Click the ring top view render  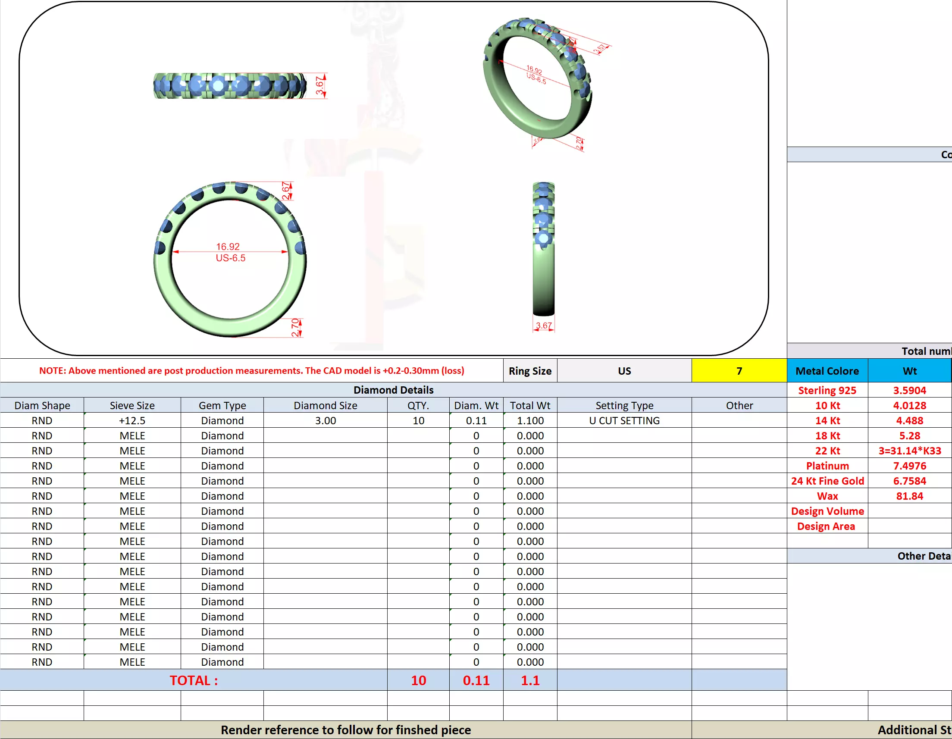(x=230, y=86)
